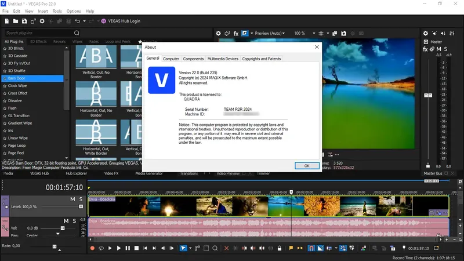Select the Zoom magnifier edit tool
This screenshot has width=464, height=261.
pos(215,248)
